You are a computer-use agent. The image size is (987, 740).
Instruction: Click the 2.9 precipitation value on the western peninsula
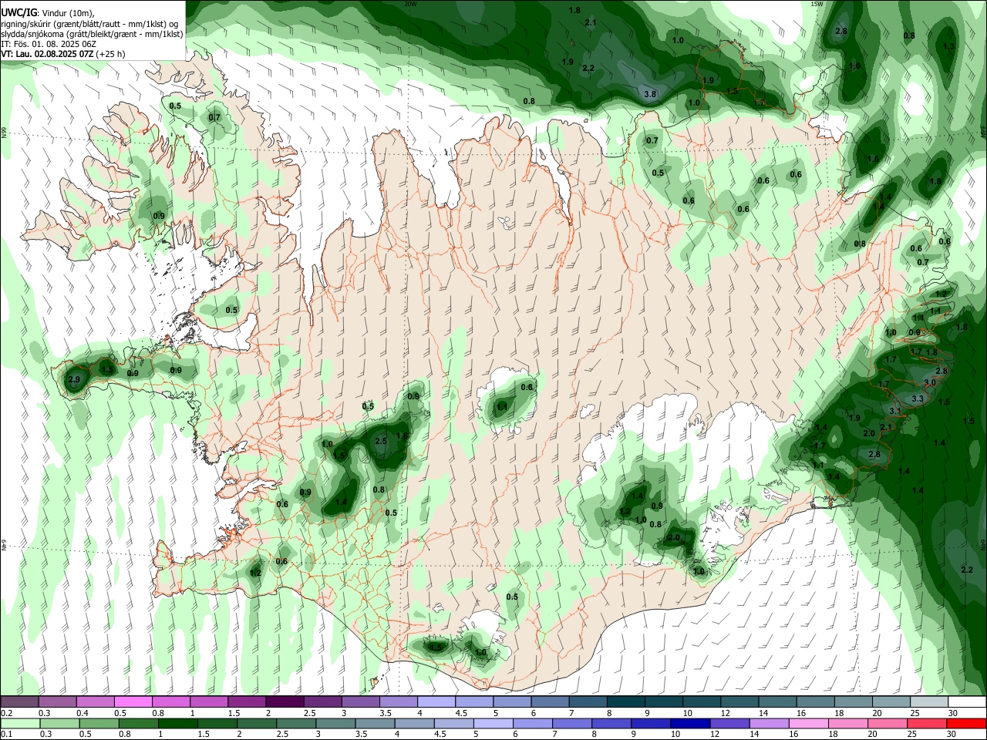[74, 379]
